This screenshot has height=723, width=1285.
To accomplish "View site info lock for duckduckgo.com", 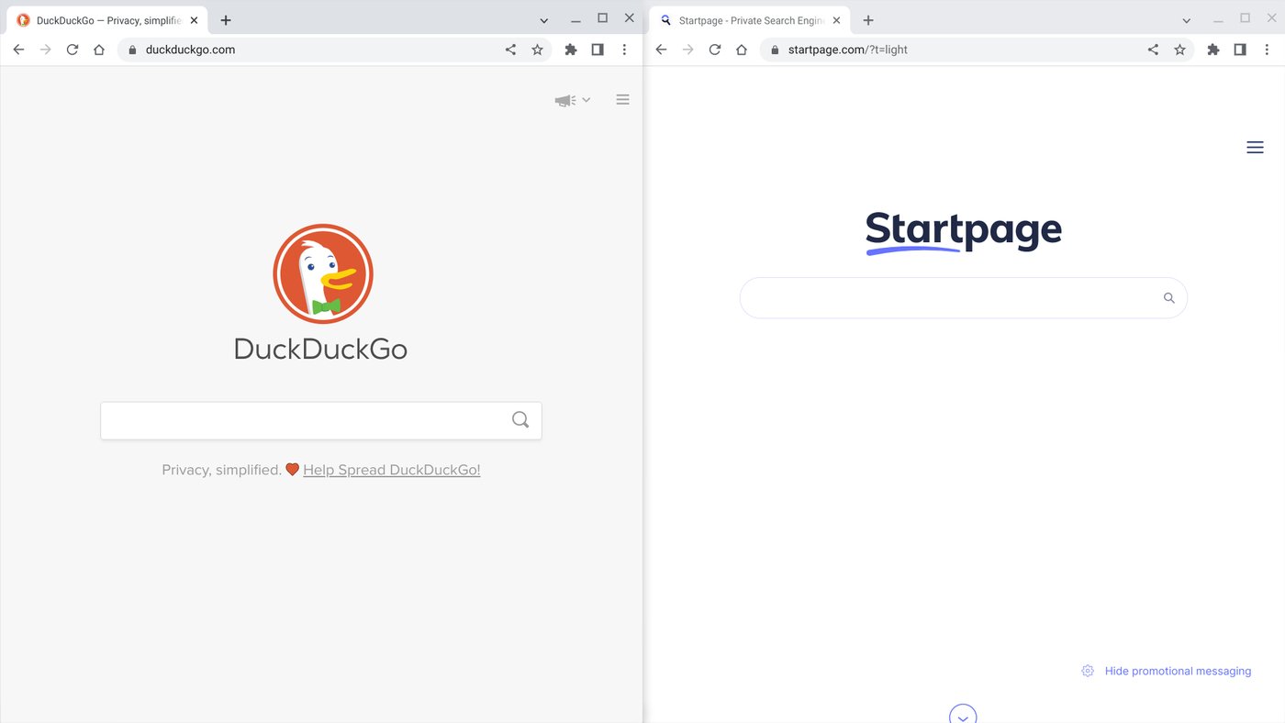I will [132, 50].
